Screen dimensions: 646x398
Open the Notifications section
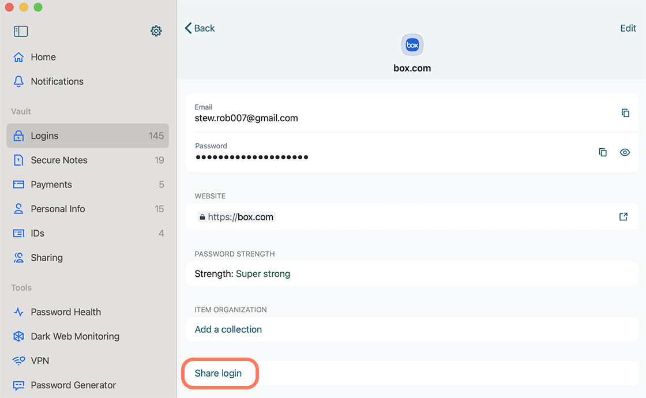coord(88,81)
